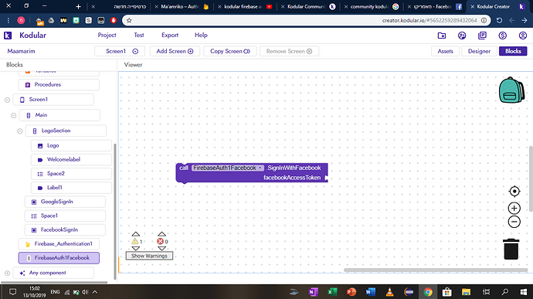Click the Remove Screen button
The height and width of the screenshot is (299, 533).
(289, 51)
